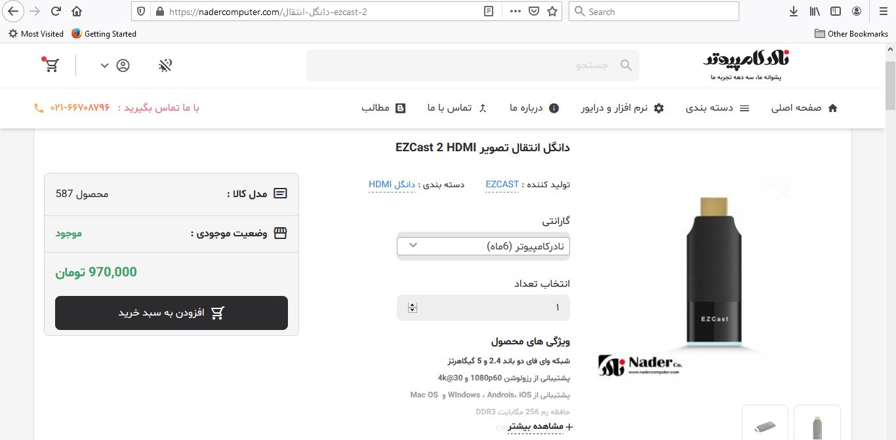Image resolution: width=896 pixels, height=440 pixels.
Task: Go to صفحه اصلی home menu item
Action: pyautogui.click(x=804, y=108)
